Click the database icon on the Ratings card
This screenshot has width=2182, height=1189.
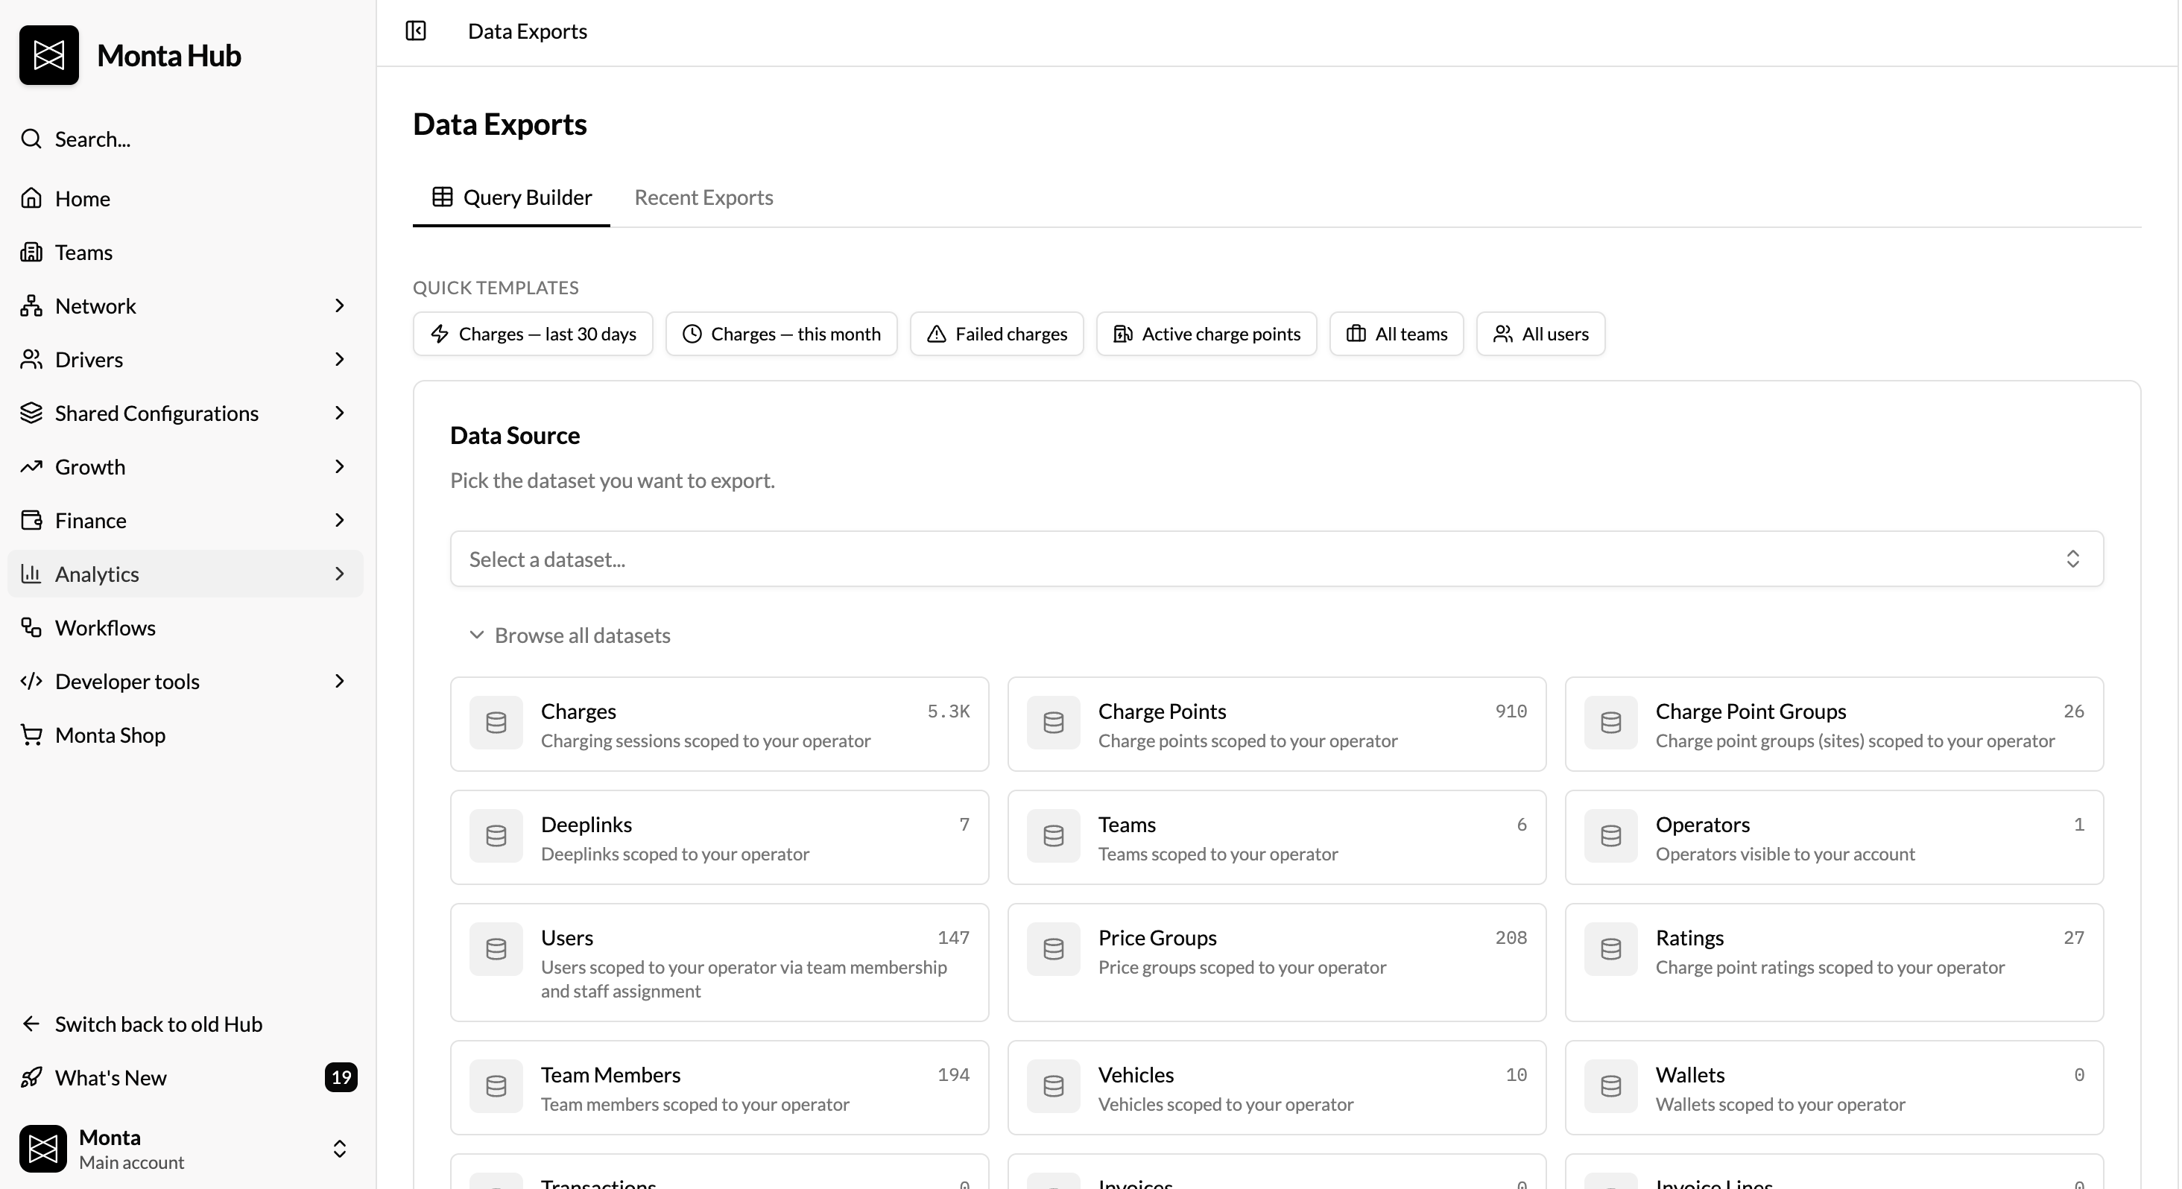point(1611,949)
